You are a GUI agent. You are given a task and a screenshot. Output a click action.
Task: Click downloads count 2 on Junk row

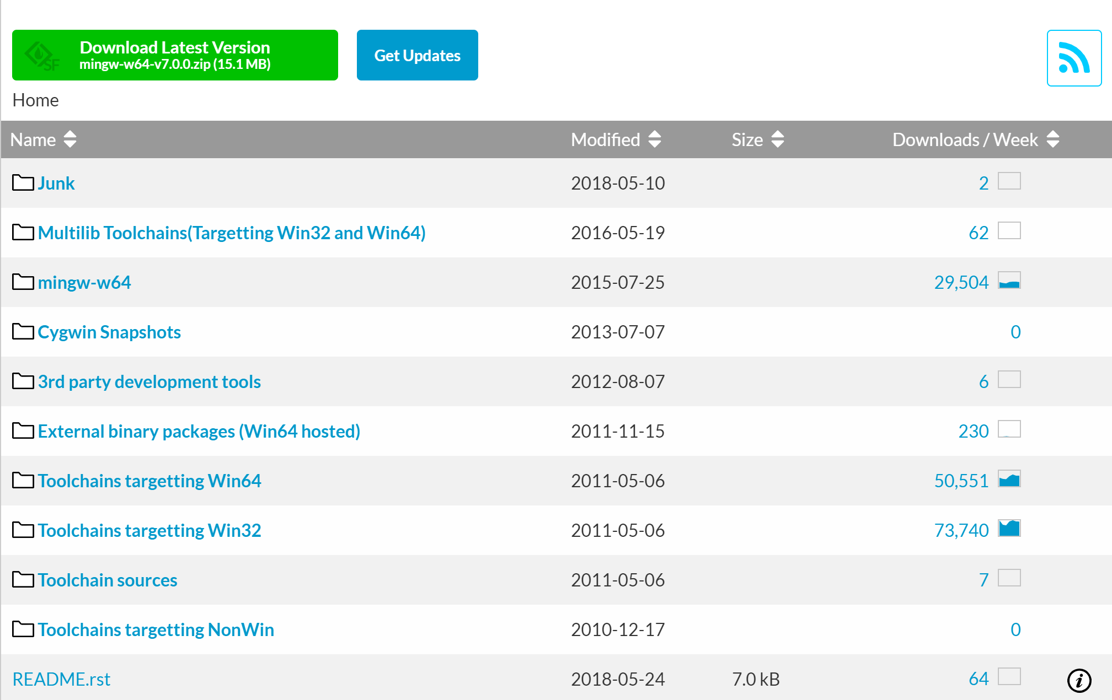point(983,183)
